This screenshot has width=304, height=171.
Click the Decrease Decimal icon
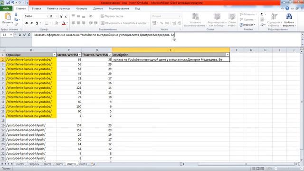(x=179, y=23)
